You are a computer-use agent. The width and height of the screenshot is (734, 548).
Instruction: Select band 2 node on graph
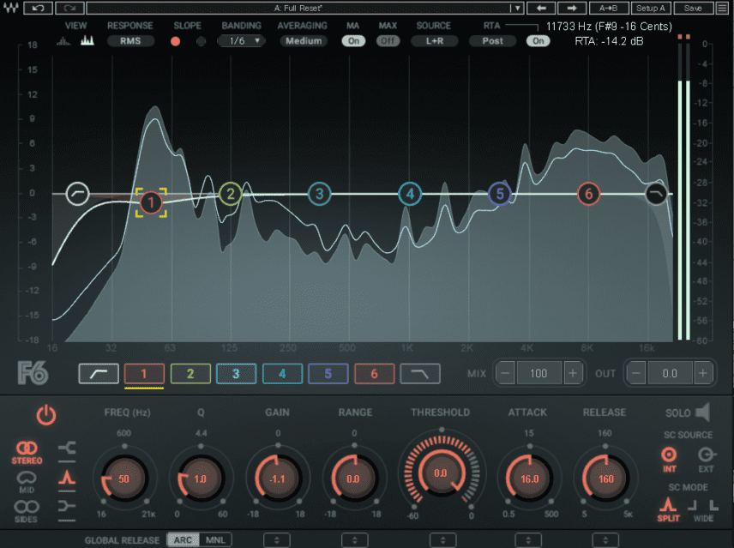pos(231,194)
